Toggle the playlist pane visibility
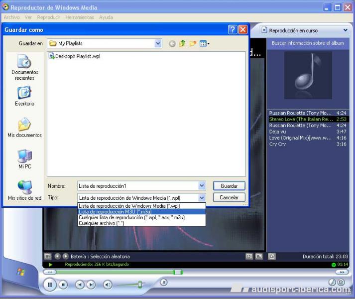 click(272, 256)
